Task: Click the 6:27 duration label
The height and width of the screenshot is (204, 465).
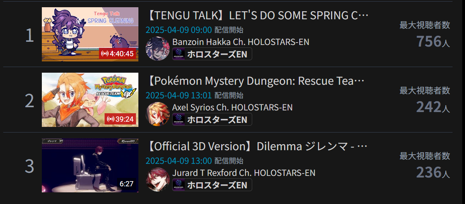Action: pos(126,184)
